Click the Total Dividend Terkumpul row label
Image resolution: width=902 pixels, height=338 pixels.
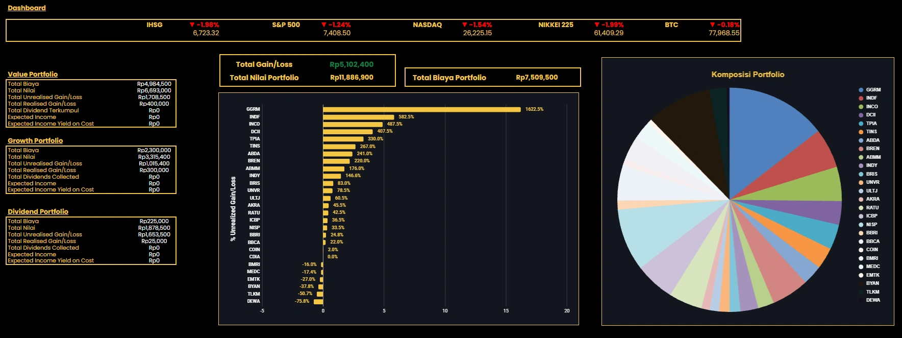click(43, 110)
